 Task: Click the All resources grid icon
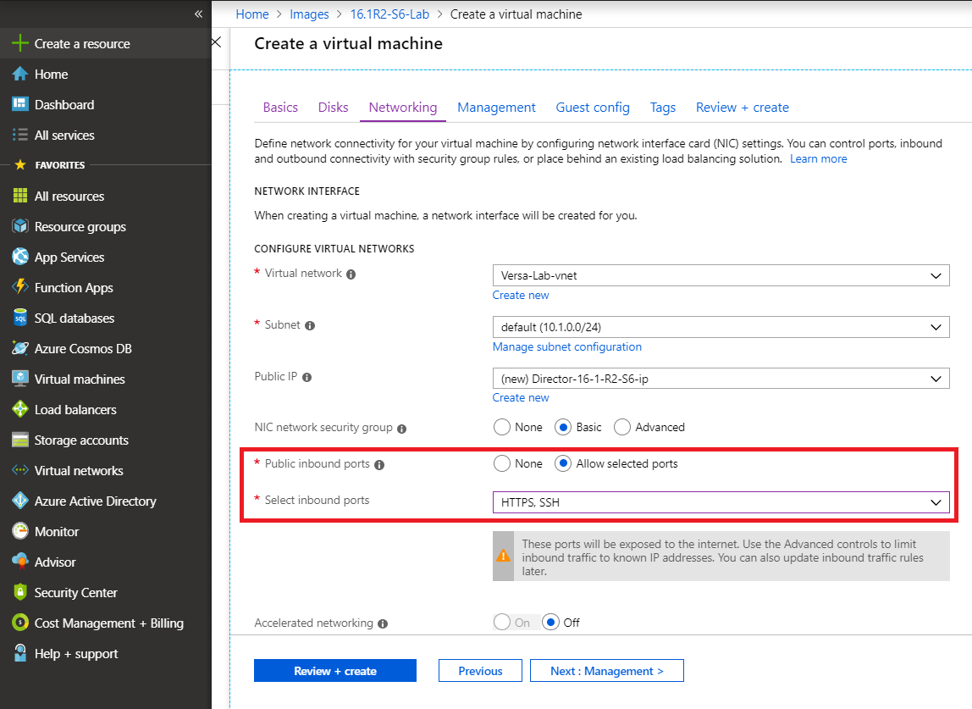pos(19,196)
